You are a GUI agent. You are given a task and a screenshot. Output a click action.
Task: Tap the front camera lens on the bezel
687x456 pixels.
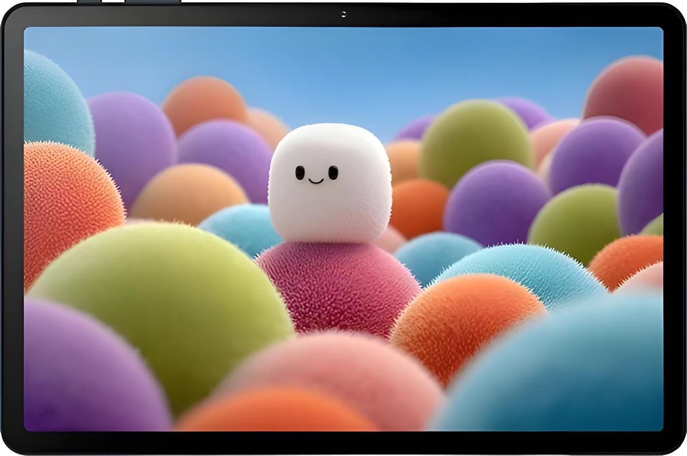tap(343, 14)
